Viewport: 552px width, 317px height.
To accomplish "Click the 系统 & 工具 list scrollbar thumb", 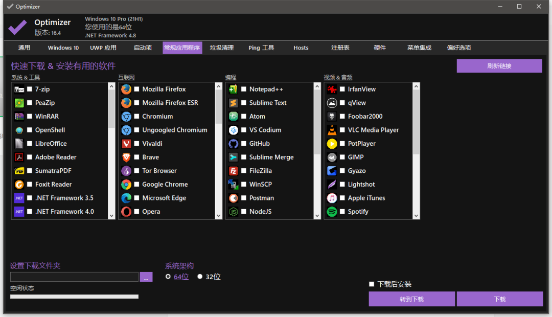I will click(x=111, y=109).
